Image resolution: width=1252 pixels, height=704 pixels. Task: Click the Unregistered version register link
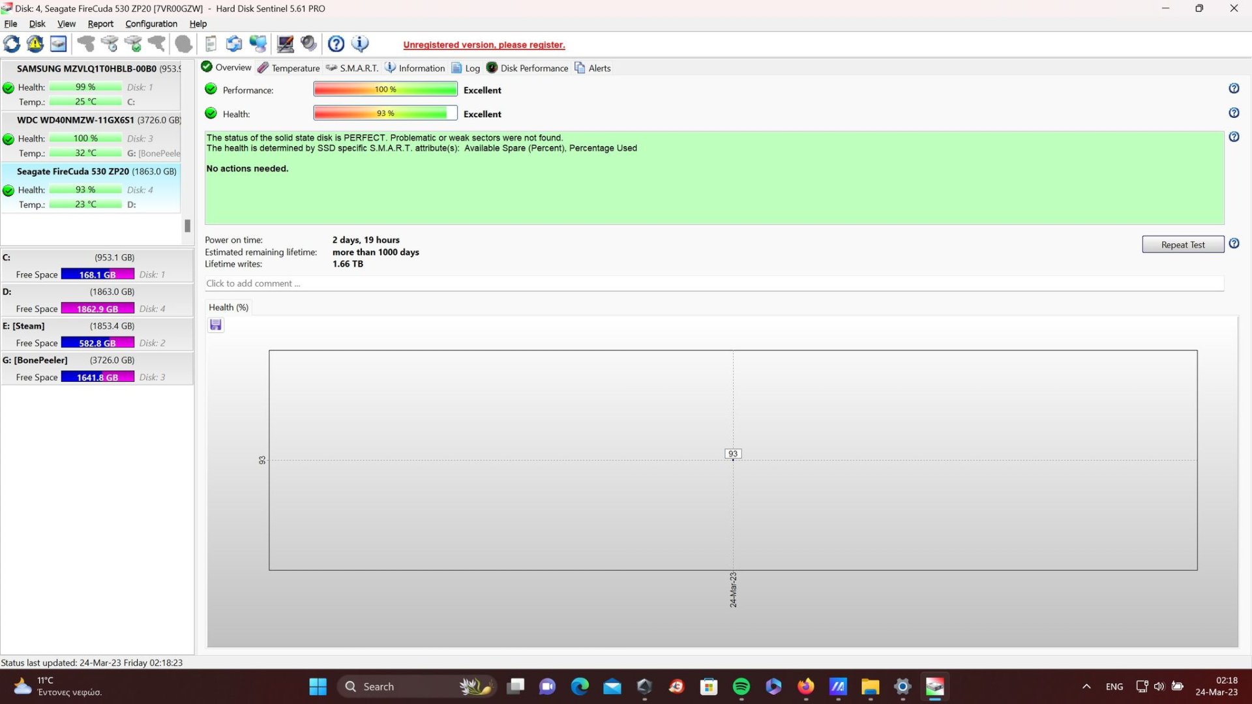tap(484, 45)
